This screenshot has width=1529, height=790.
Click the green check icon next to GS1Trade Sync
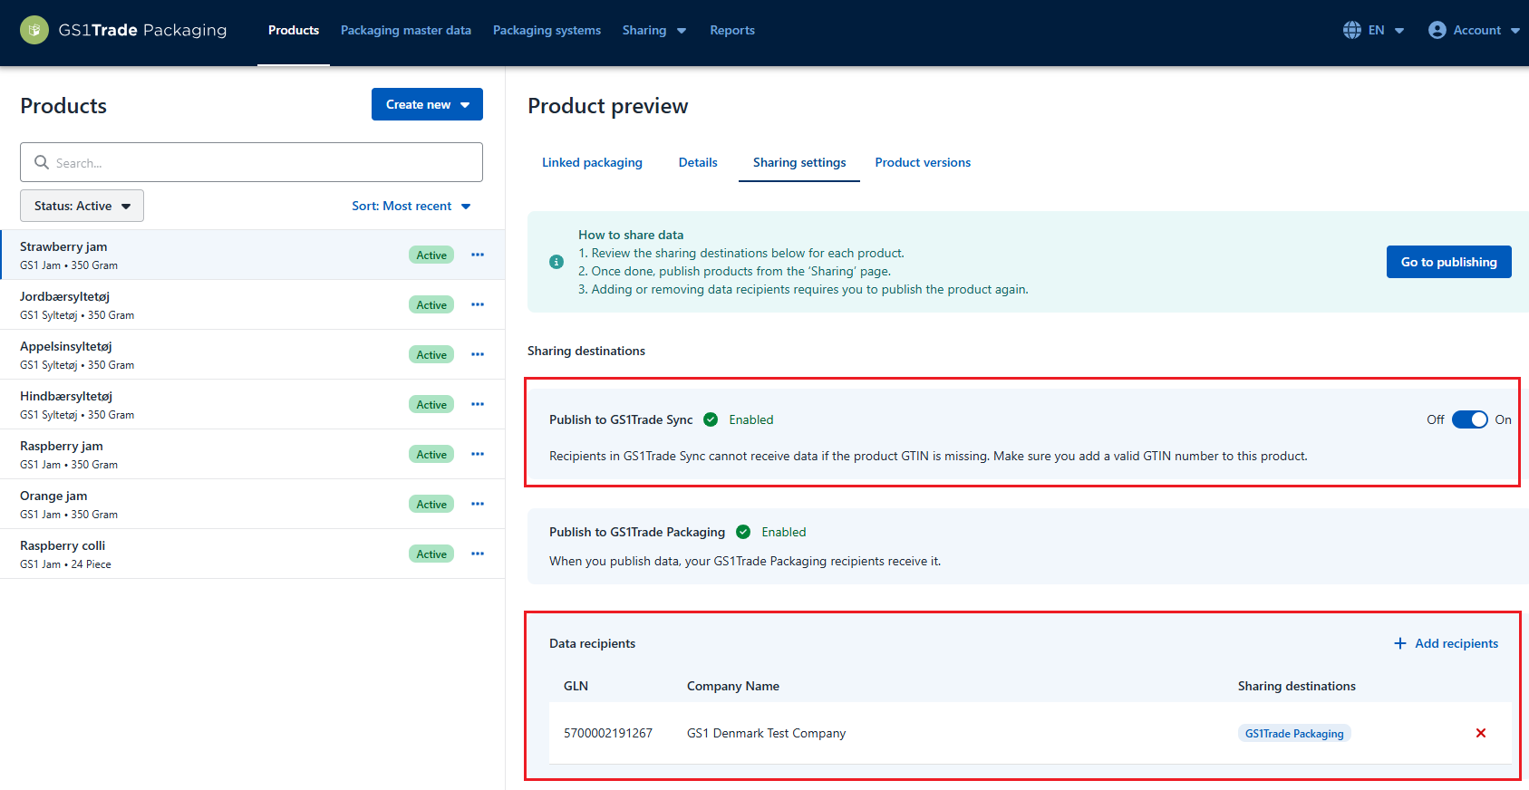coord(711,419)
